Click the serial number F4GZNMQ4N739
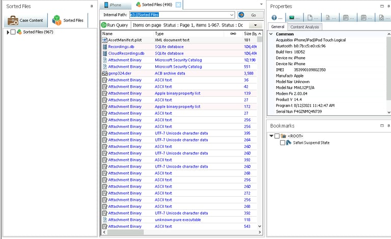This screenshot has height=239, width=391. coord(308,112)
